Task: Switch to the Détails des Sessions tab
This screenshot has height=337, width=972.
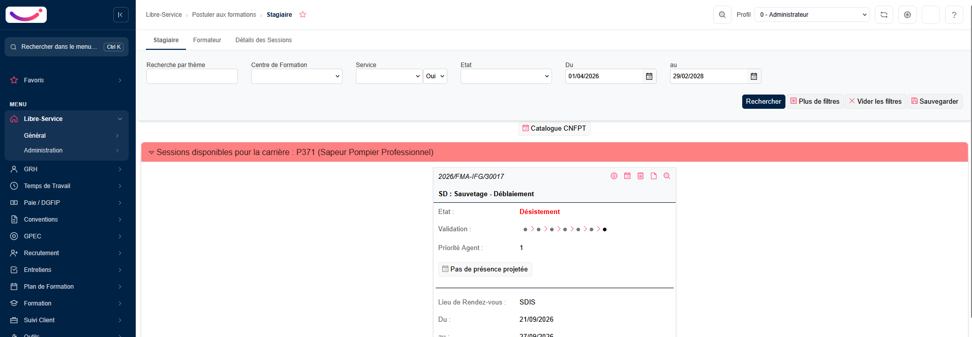Action: pos(263,40)
